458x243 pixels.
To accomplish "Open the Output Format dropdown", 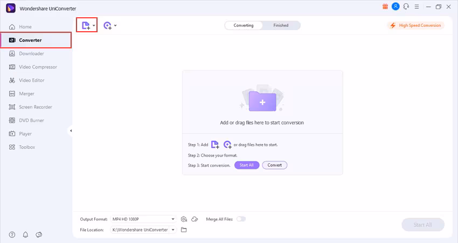I will coord(143,219).
